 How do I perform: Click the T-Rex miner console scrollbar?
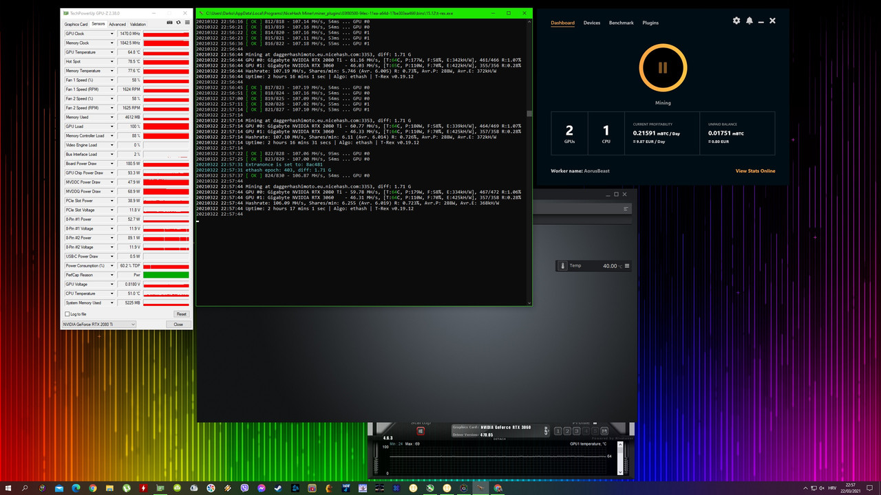pyautogui.click(x=529, y=113)
